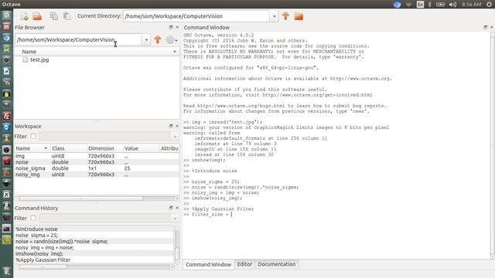Open Browse Directories folder icon in toolbar
Viewport: 495px width, 278px height.
299,16
